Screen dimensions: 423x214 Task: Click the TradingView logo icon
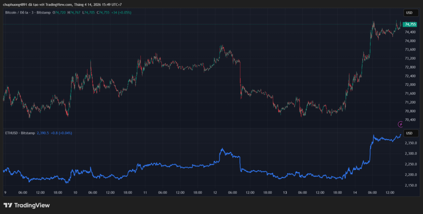7,205
